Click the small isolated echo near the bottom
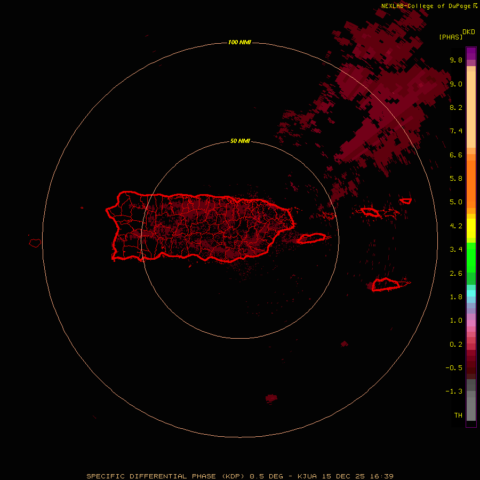480x480 pixels. point(271,398)
